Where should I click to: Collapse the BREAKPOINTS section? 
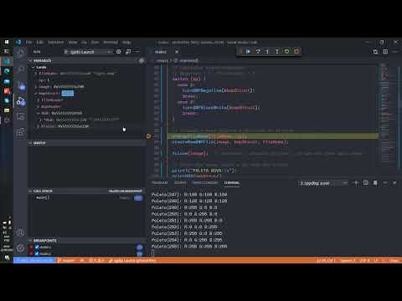86,241
